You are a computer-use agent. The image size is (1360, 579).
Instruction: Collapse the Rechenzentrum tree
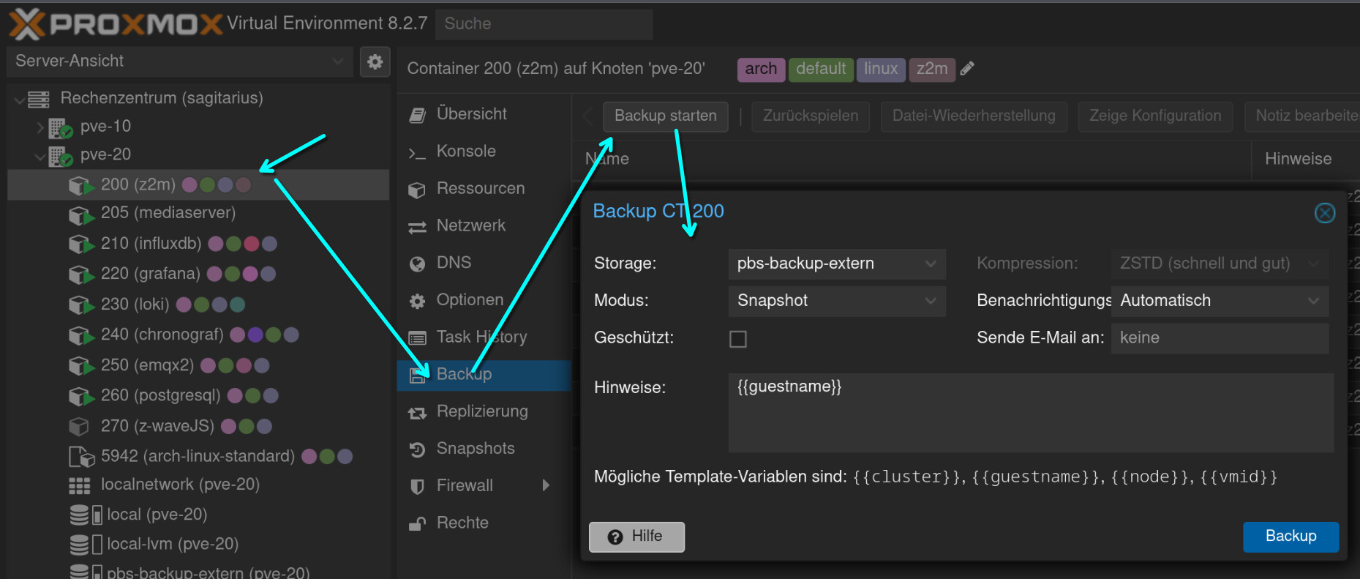tap(20, 100)
